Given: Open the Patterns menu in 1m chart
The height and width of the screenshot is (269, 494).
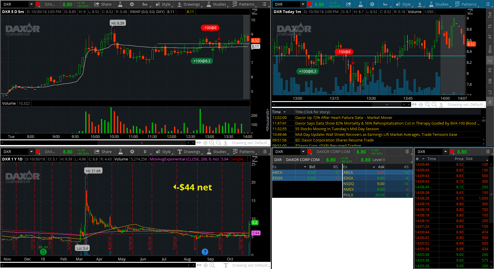Looking at the screenshot, I should tap(466, 4).
